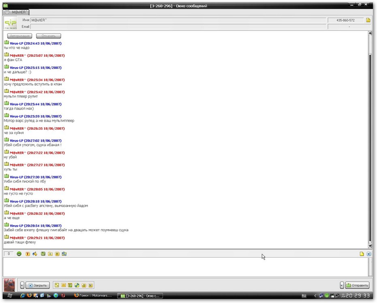Click the yellow H icon in message toolbar
The width and height of the screenshot is (377, 303).
[x=57, y=254]
